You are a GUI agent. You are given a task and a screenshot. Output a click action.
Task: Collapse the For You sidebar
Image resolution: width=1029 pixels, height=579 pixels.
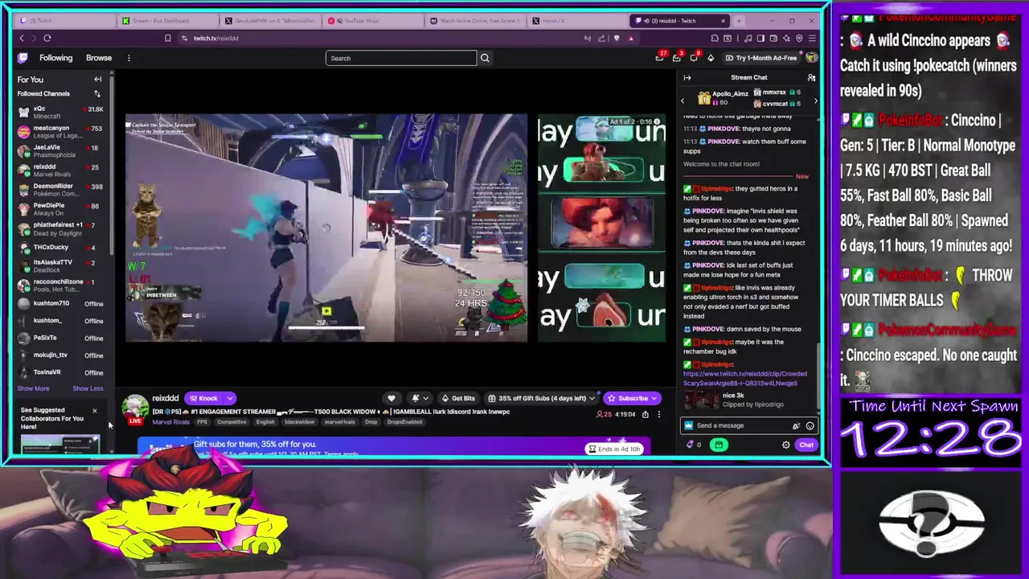98,80
